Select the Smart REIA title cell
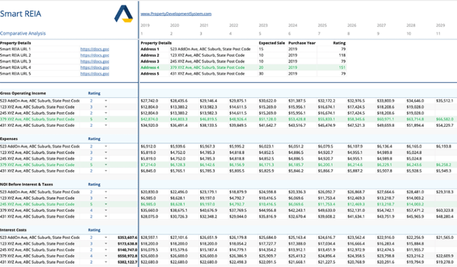457x267 pixels. [20, 14]
